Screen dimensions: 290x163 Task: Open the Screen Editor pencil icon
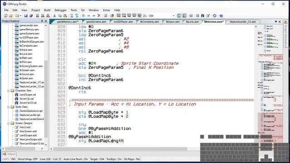coord(208,16)
